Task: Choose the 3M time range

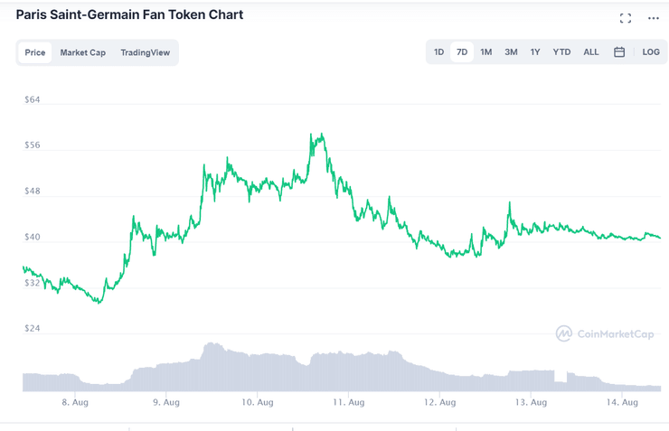Action: click(511, 52)
